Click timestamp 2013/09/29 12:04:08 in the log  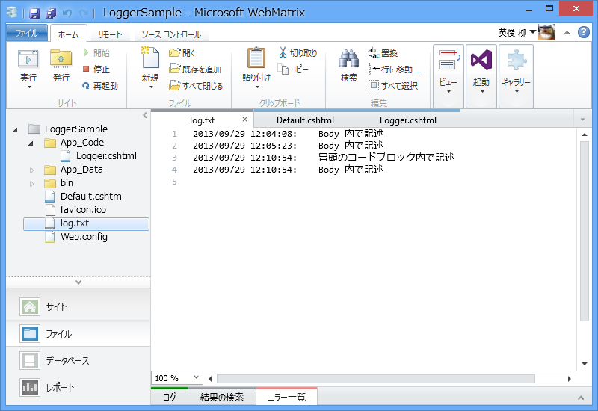(244, 134)
